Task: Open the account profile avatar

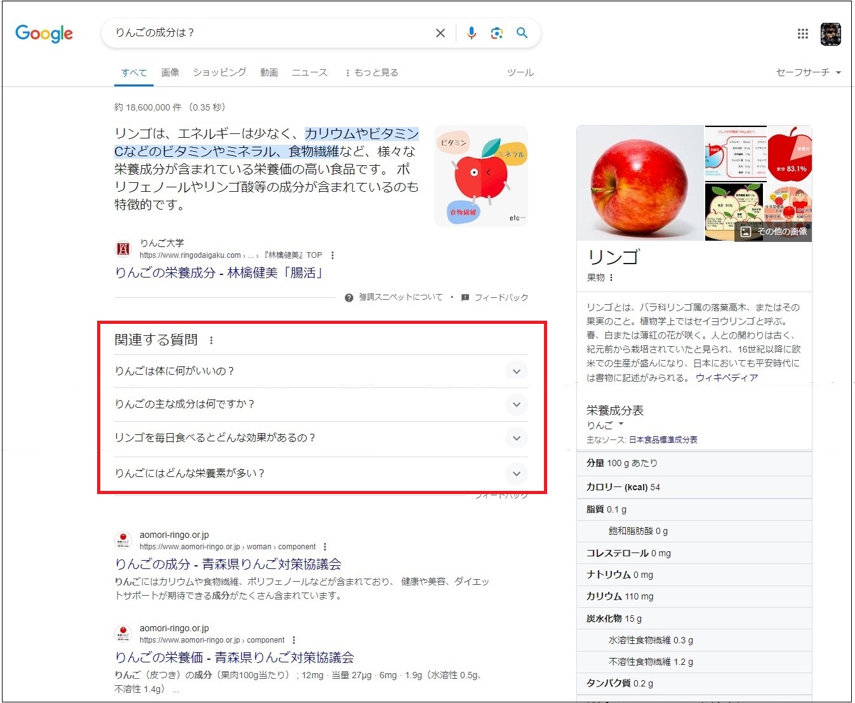Action: 830,34
